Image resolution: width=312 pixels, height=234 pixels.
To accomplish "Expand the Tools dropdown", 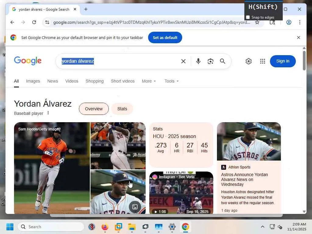I will [172, 81].
